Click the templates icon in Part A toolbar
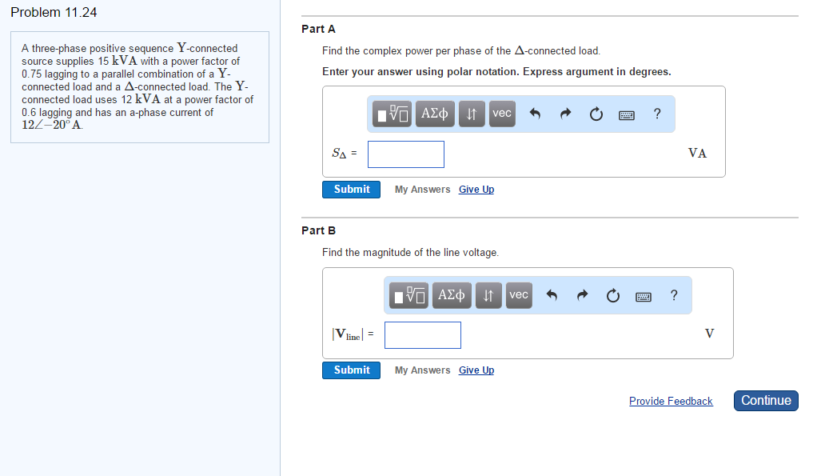Viewport: 813px width, 476px height. [395, 114]
